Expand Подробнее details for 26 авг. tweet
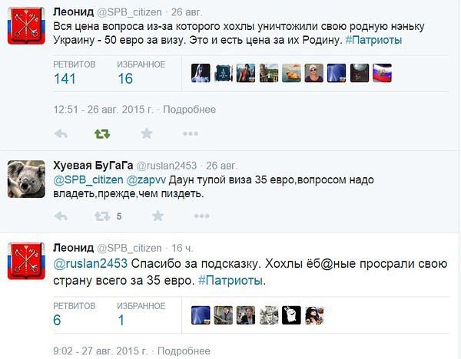 189,110
